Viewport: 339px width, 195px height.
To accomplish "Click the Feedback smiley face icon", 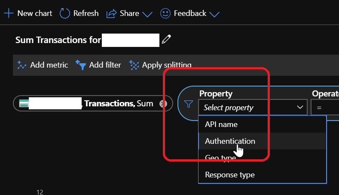I will [165, 13].
